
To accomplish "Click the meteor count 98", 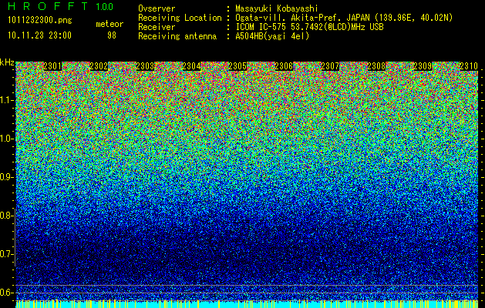I will coord(112,35).
